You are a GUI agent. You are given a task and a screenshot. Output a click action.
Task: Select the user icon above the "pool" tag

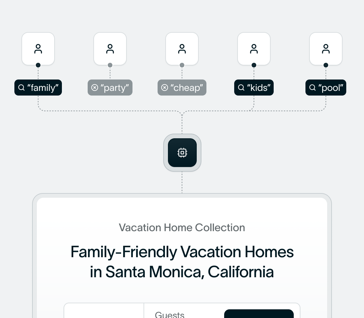click(326, 49)
